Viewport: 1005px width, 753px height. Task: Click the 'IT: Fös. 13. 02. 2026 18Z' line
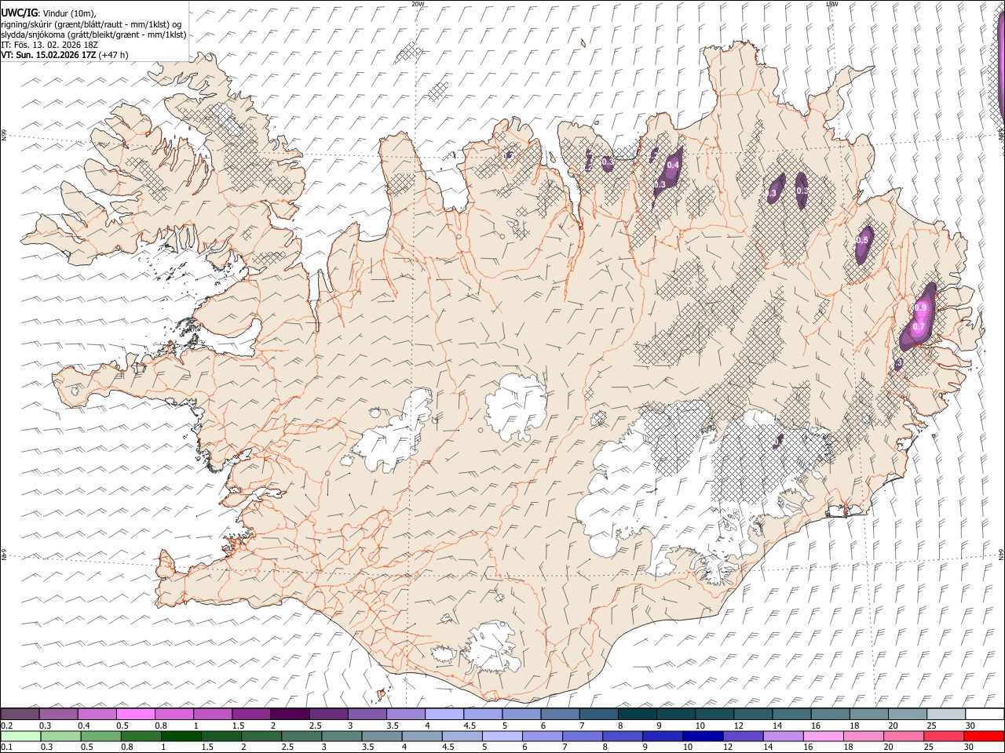(x=49, y=45)
